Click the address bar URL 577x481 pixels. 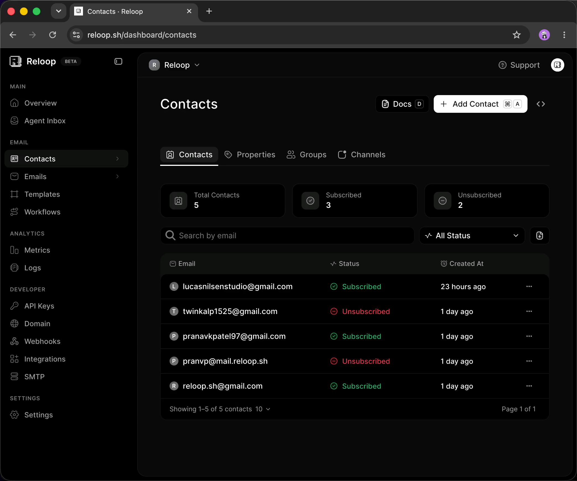(142, 35)
